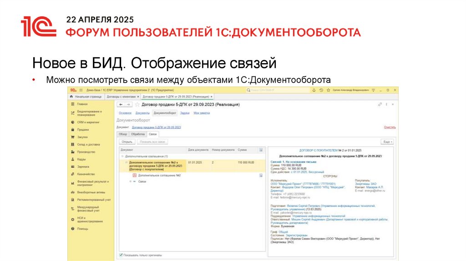Sort by Сумма column header
This screenshot has width=466, height=261.
247,150
